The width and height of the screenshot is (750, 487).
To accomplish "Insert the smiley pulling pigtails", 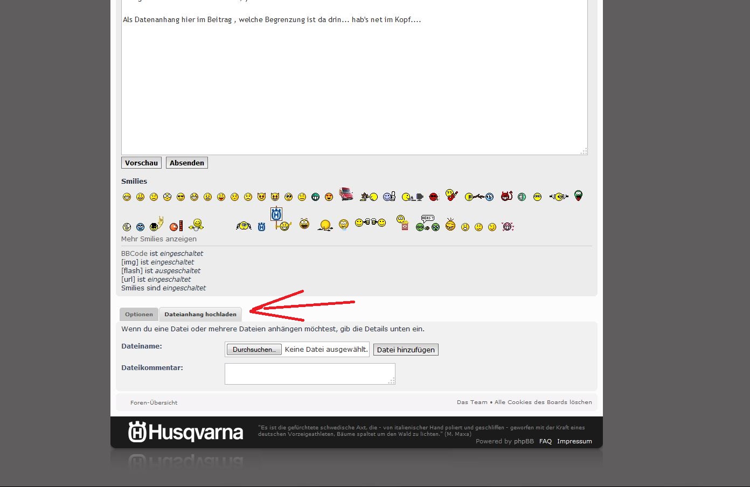I will tap(244, 226).
